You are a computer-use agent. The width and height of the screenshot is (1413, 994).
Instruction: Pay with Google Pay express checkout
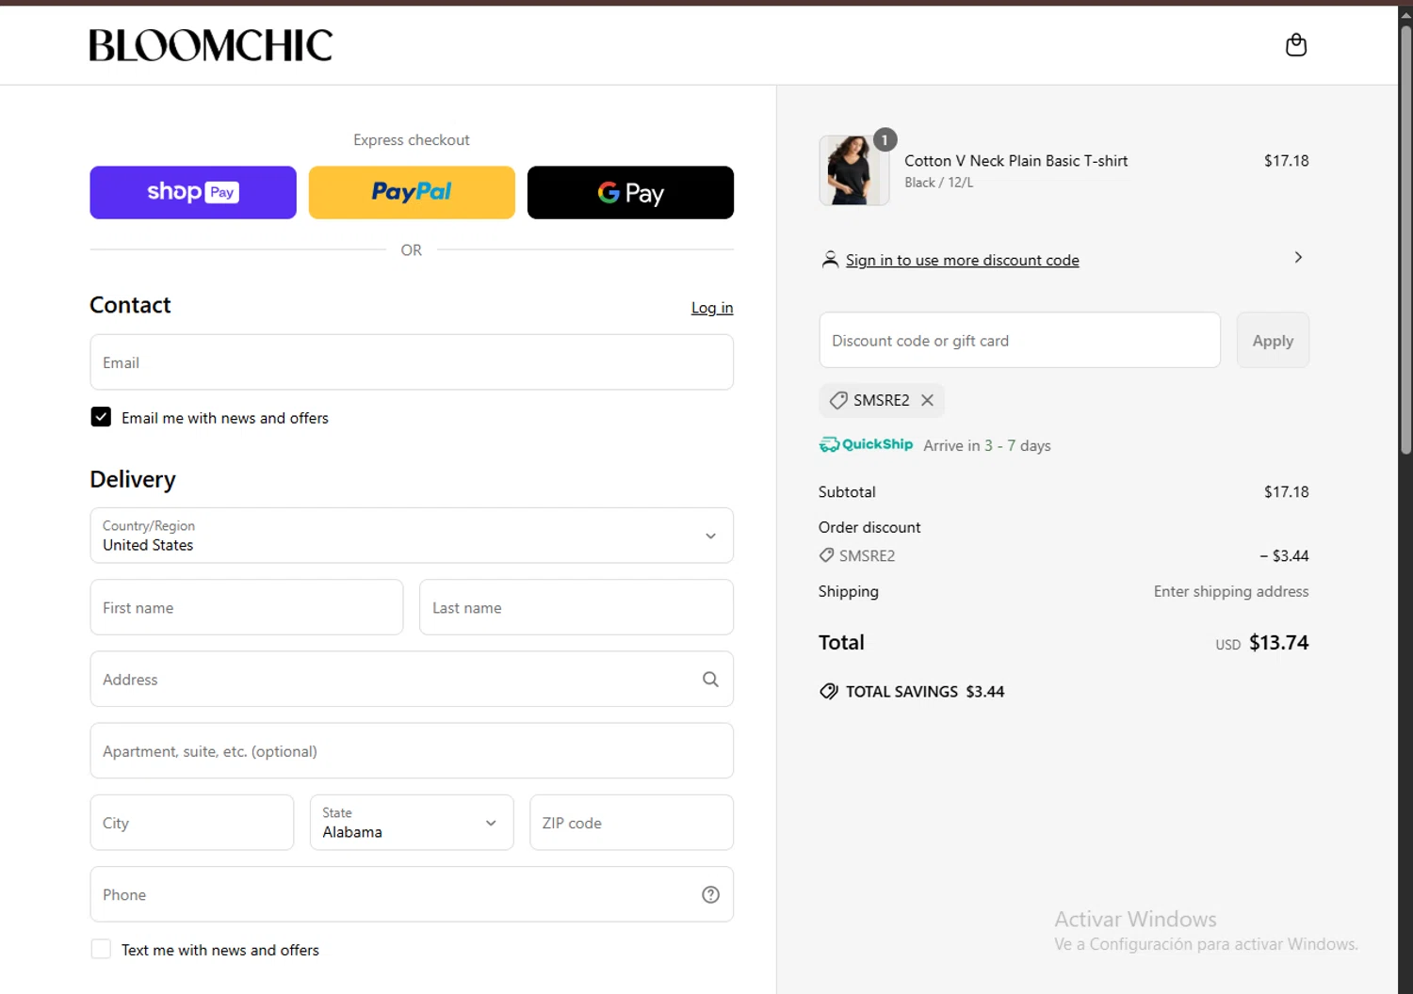(630, 193)
